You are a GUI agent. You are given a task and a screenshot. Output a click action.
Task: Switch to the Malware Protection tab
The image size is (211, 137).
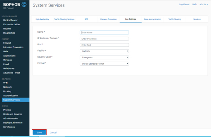(x=108, y=19)
